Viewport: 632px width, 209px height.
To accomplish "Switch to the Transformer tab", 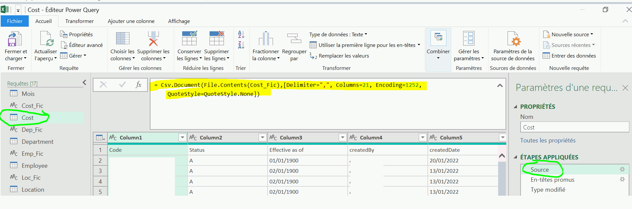I will [79, 21].
